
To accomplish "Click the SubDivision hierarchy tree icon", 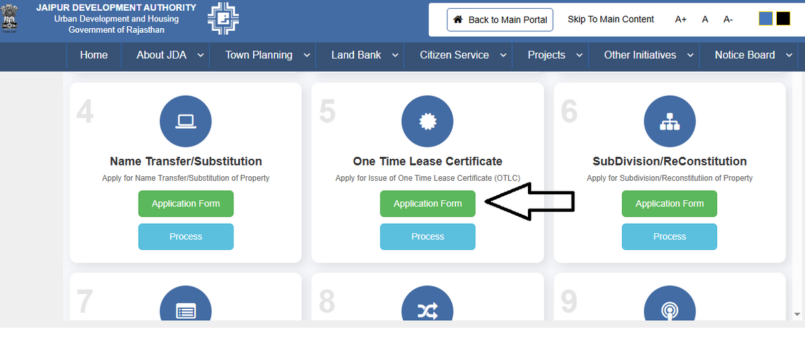I will [x=669, y=121].
